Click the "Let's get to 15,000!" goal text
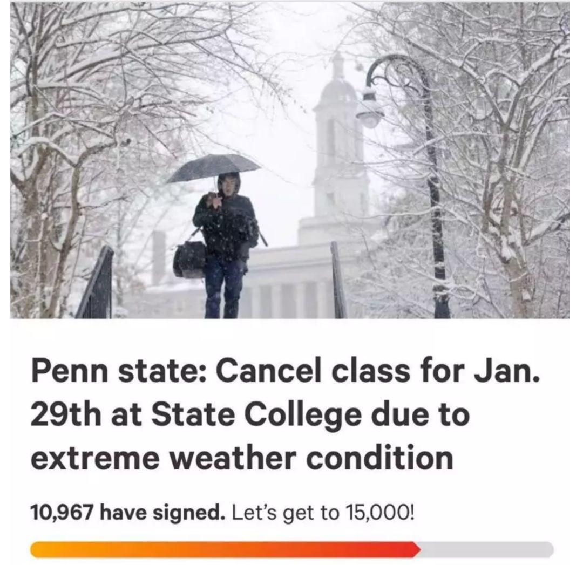This screenshot has width=583, height=565. [x=323, y=510]
